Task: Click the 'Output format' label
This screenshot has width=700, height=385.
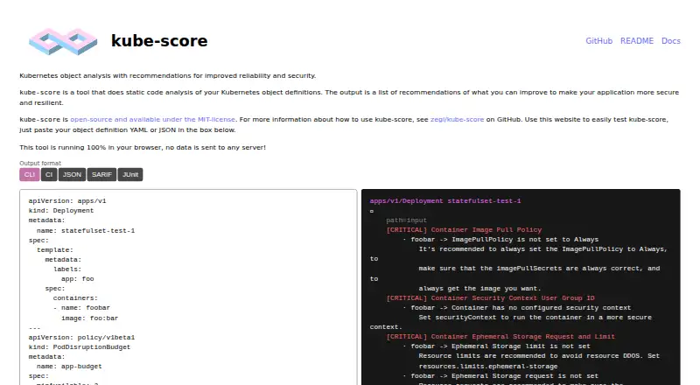Action: [x=40, y=163]
